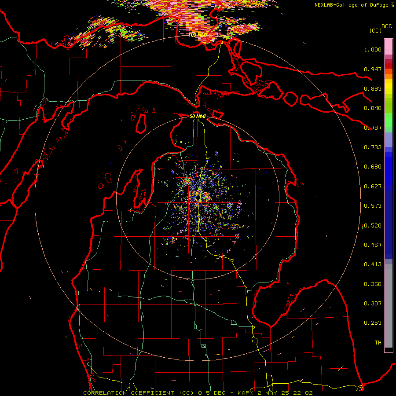Select the 0.627 scale value
This screenshot has height=396, width=396.
point(373,187)
